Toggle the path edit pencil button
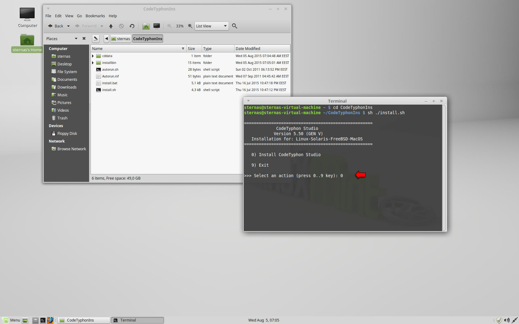Screen dimensions: 519x324 click(x=96, y=39)
